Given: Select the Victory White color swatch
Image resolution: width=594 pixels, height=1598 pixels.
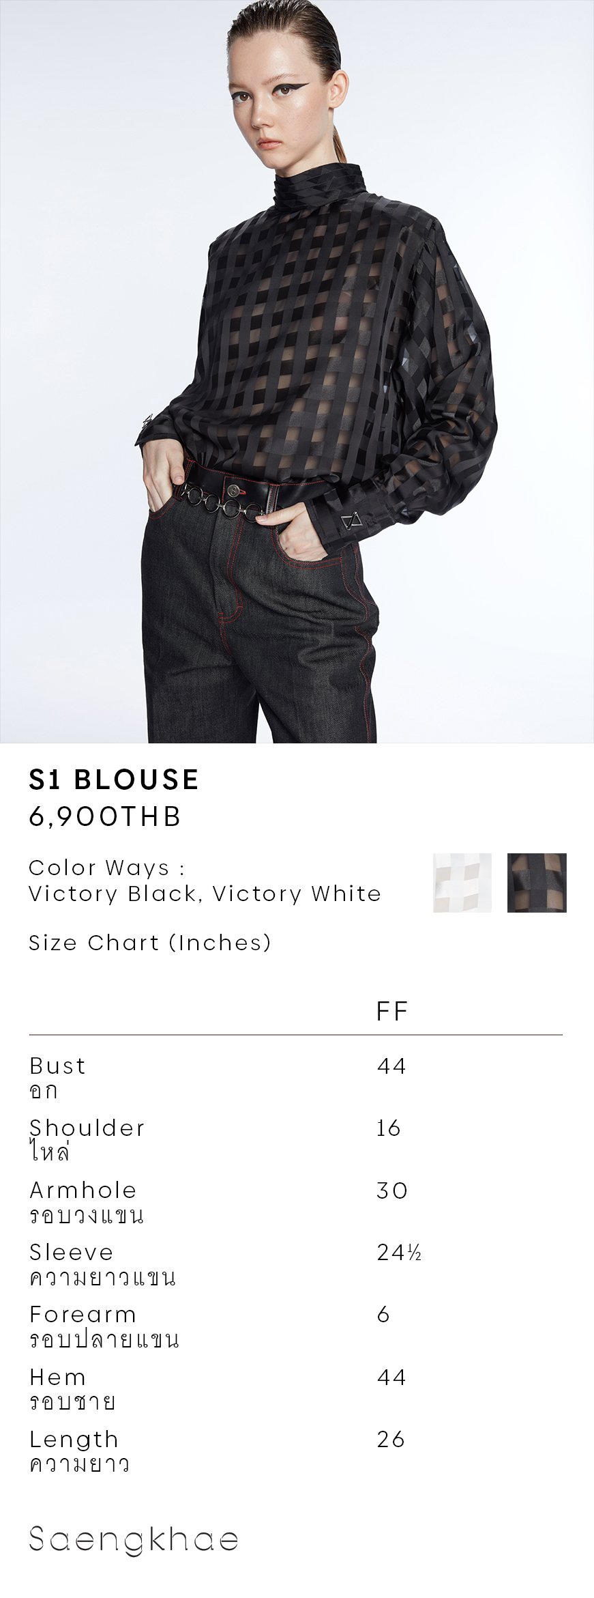Looking at the screenshot, I should pyautogui.click(x=462, y=883).
